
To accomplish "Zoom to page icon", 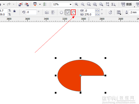I will tap(101, 4).
